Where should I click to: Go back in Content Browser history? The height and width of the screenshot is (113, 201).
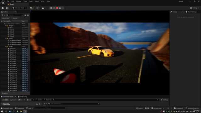coord(28,100)
